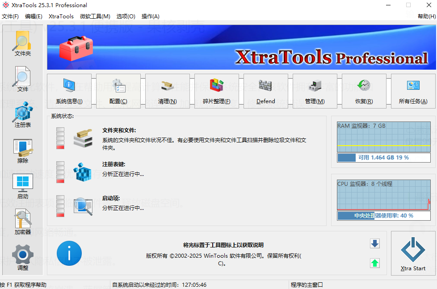This screenshot has width=437, height=289.
Task: Click the RAM 可用 usage progress bar
Action: (x=383, y=158)
